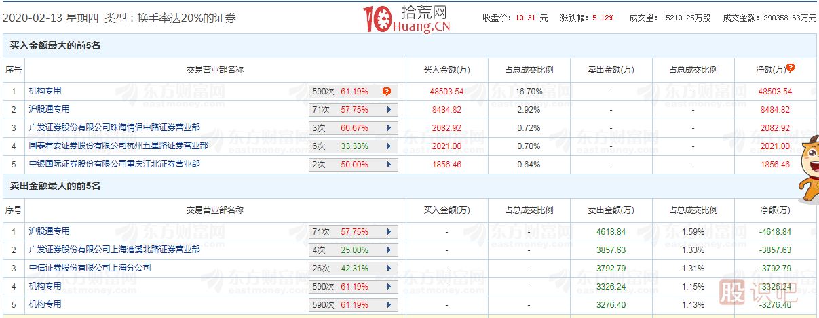Image resolution: width=819 pixels, height=318 pixels.
Task: Click the 48503.54 buy amount in row 1
Action: pyautogui.click(x=446, y=91)
